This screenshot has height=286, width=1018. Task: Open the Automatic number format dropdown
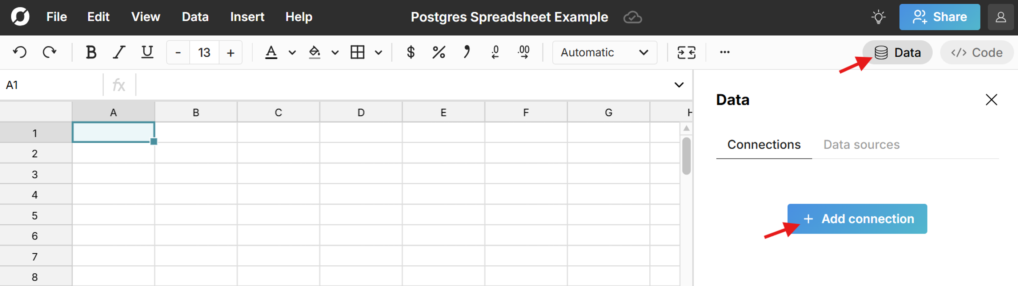[x=604, y=53]
